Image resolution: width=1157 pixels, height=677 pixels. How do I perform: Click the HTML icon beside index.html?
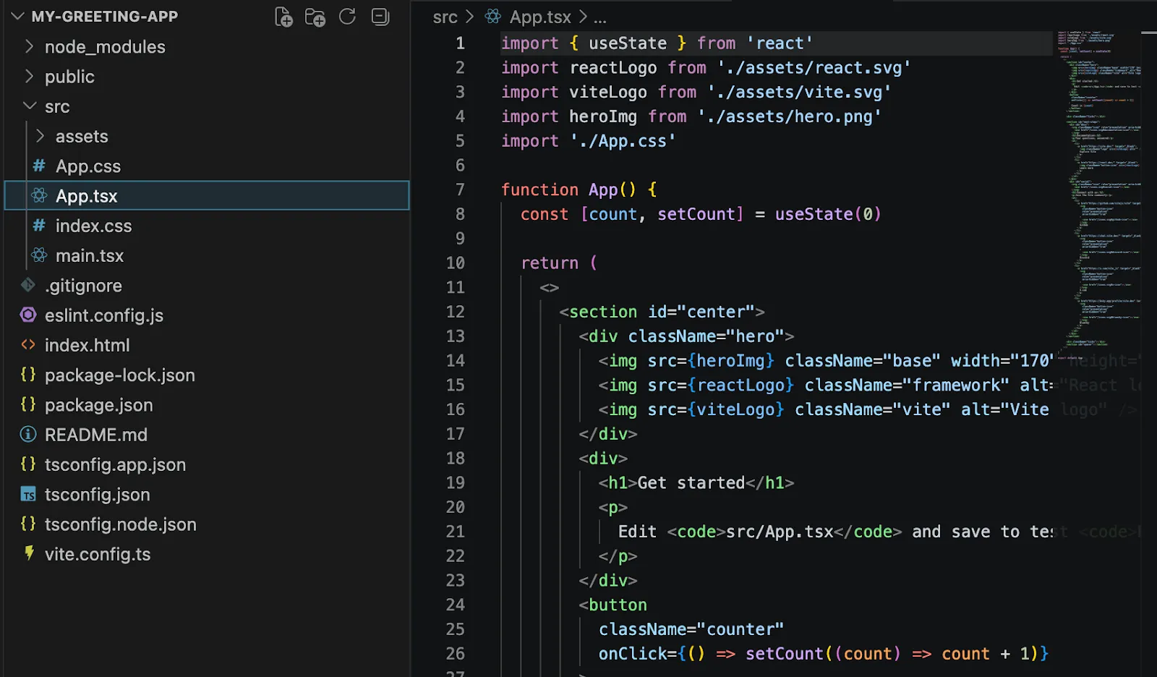coord(28,345)
